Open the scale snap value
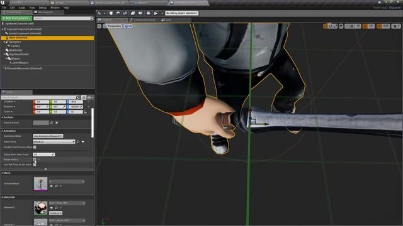Image resolution: width=403 pixels, height=226 pixels. [x=386, y=26]
